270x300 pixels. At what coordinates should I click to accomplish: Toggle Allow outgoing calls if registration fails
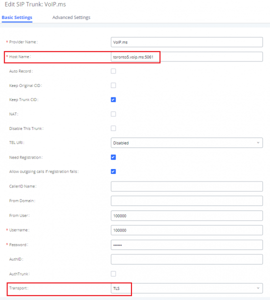[113, 171]
